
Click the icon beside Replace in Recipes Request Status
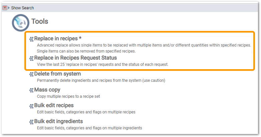coord(31,59)
